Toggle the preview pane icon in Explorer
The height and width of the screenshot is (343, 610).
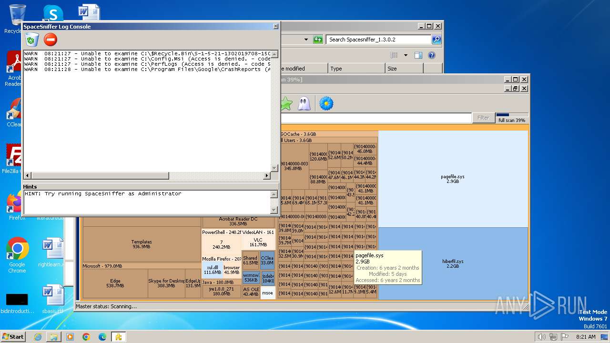click(418, 55)
